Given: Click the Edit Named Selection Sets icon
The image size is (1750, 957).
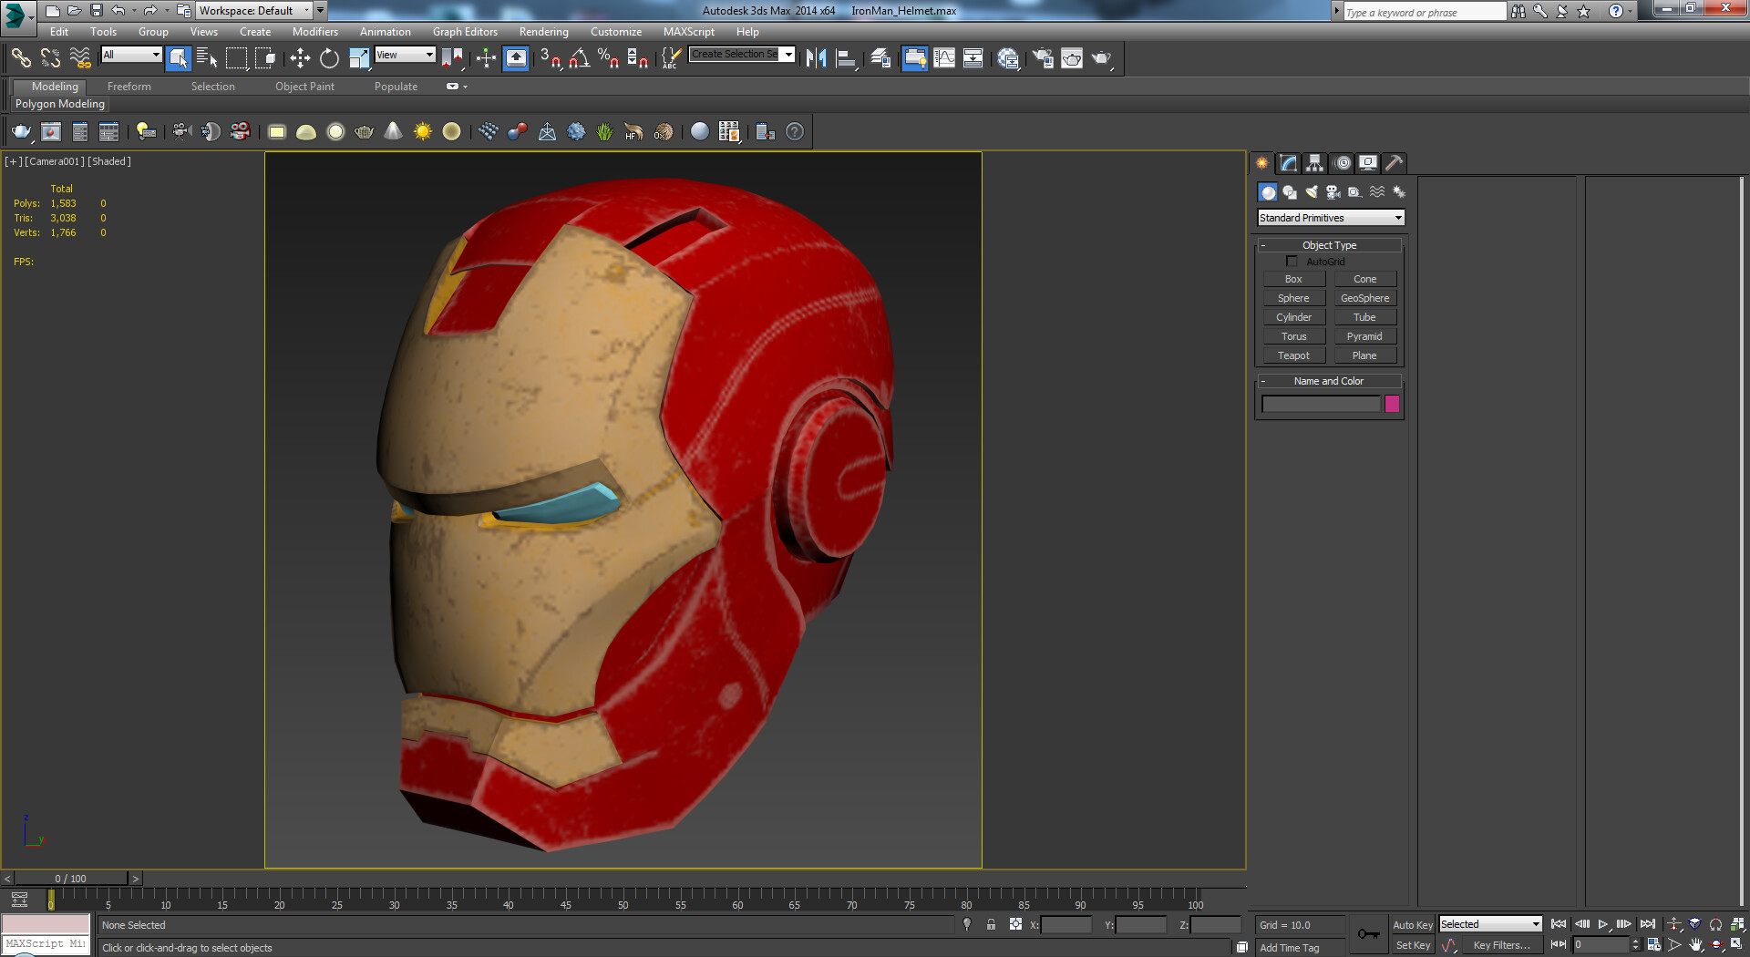Looking at the screenshot, I should tap(671, 58).
